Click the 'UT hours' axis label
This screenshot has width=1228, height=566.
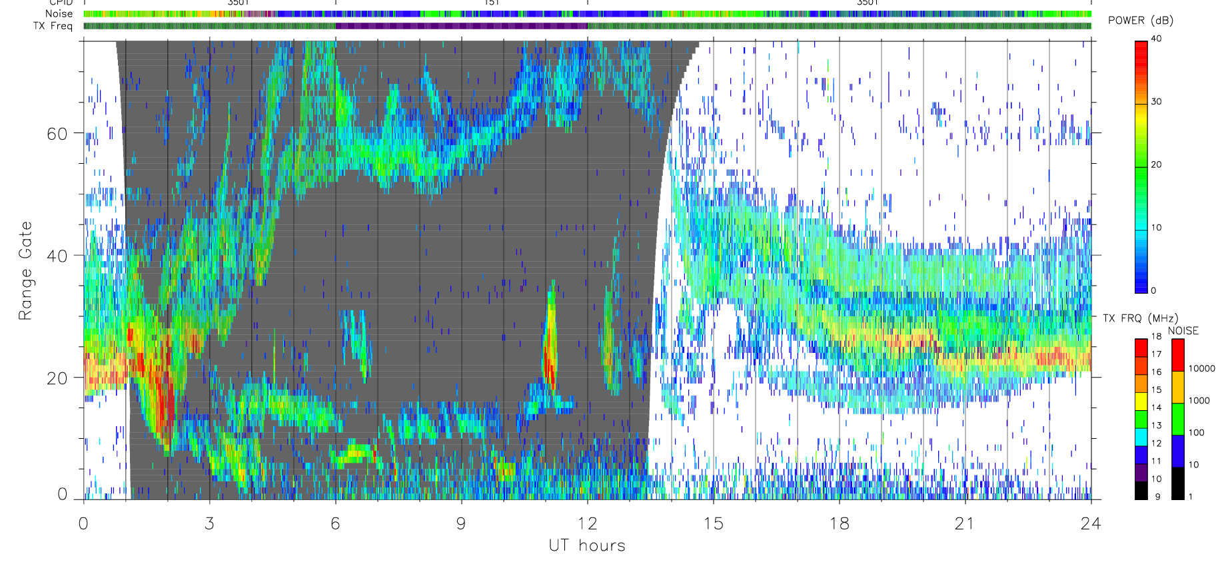click(587, 546)
